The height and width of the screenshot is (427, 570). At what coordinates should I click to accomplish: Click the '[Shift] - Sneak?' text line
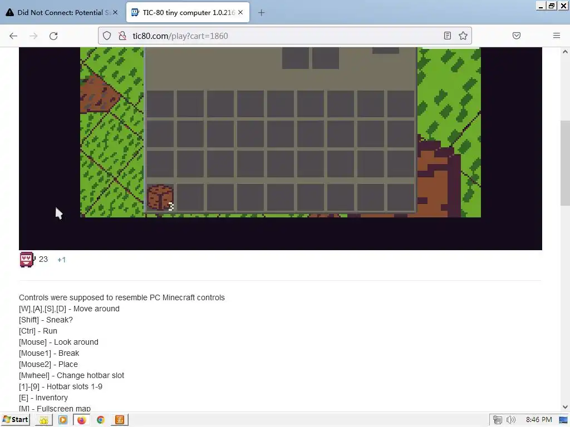pyautogui.click(x=46, y=320)
